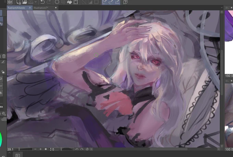Click the 150.0 zoom value on right panel
Screen dimensions: 233x157
[x=229, y=76]
